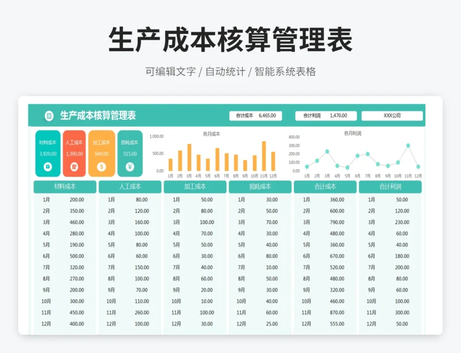Click the 加工成本 10月 value 10.00
Viewport: 461px width, 353px height.
[x=207, y=301]
